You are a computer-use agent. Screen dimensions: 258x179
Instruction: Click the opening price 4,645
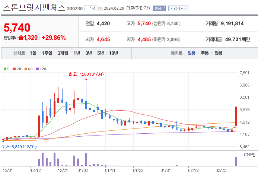pos(103,39)
